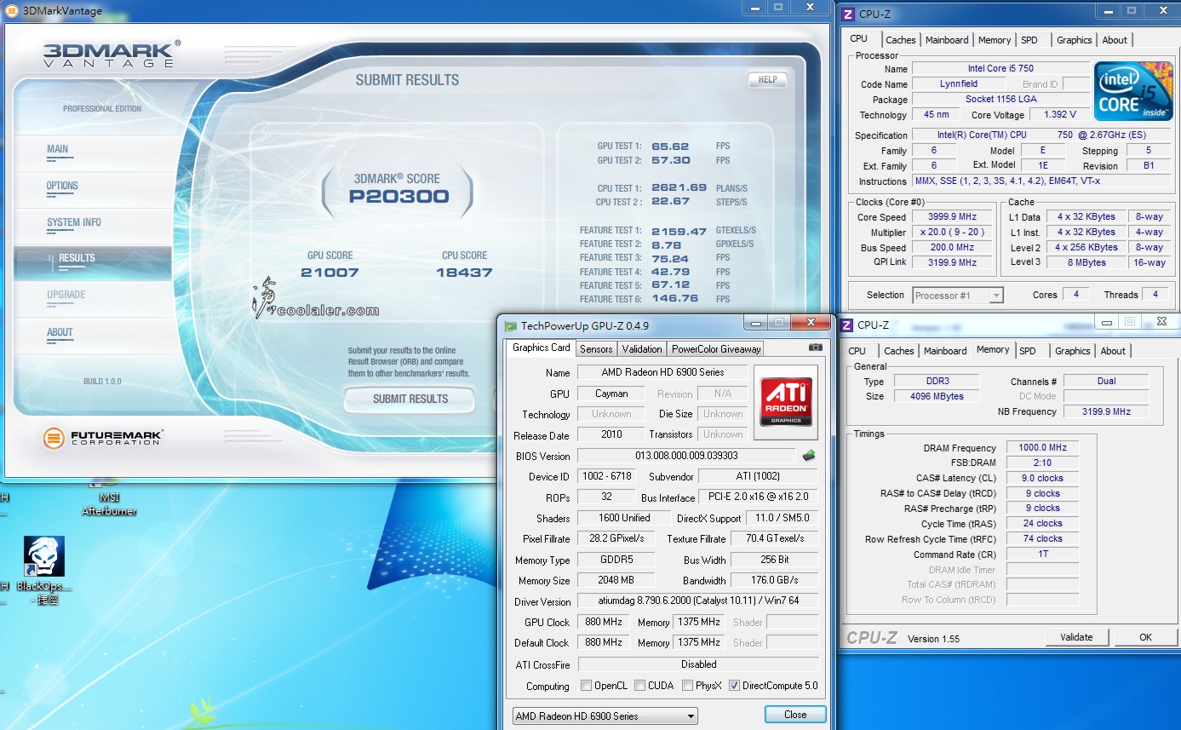Click the GPU score value 21007

(330, 273)
